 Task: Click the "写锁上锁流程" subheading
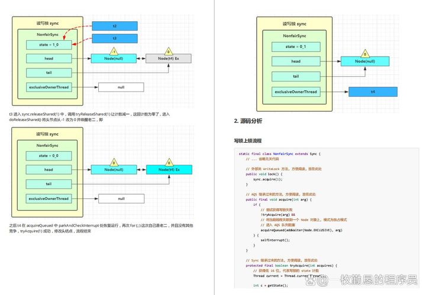pos(247,140)
